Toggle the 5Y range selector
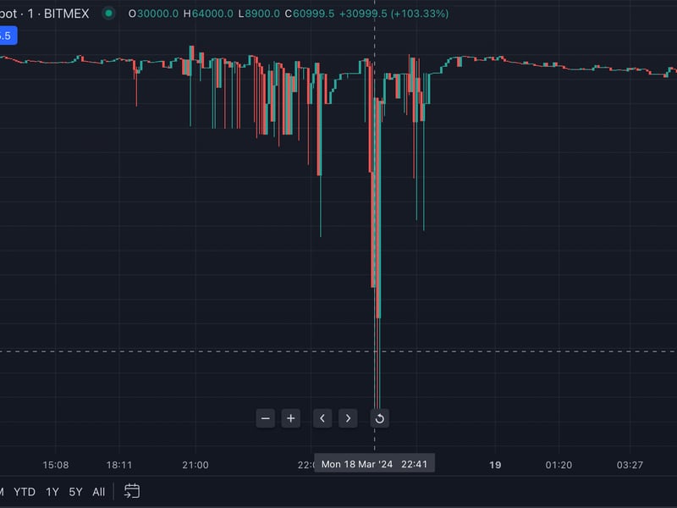This screenshot has width=677, height=508. (76, 490)
